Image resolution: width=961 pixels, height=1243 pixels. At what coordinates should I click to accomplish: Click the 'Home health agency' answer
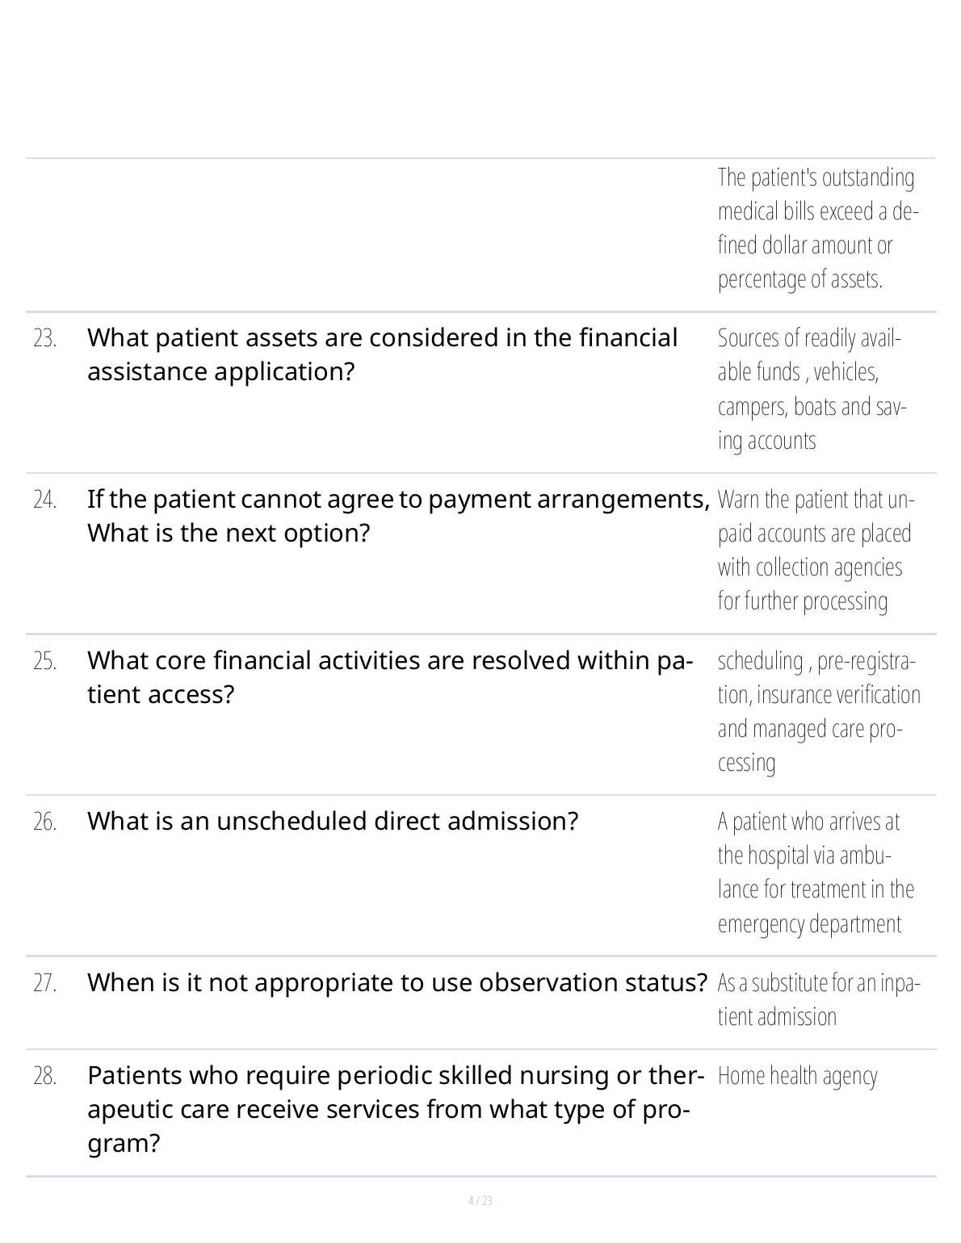[797, 1076]
